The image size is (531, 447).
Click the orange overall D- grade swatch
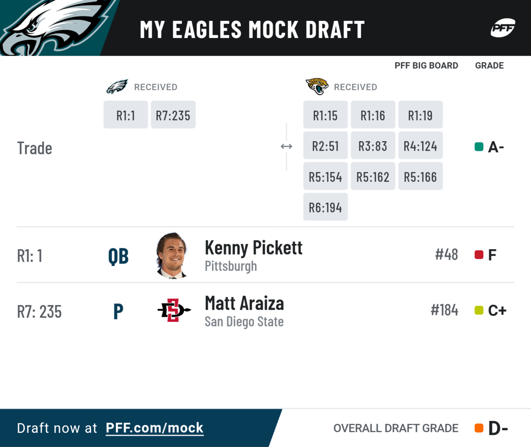(479, 428)
